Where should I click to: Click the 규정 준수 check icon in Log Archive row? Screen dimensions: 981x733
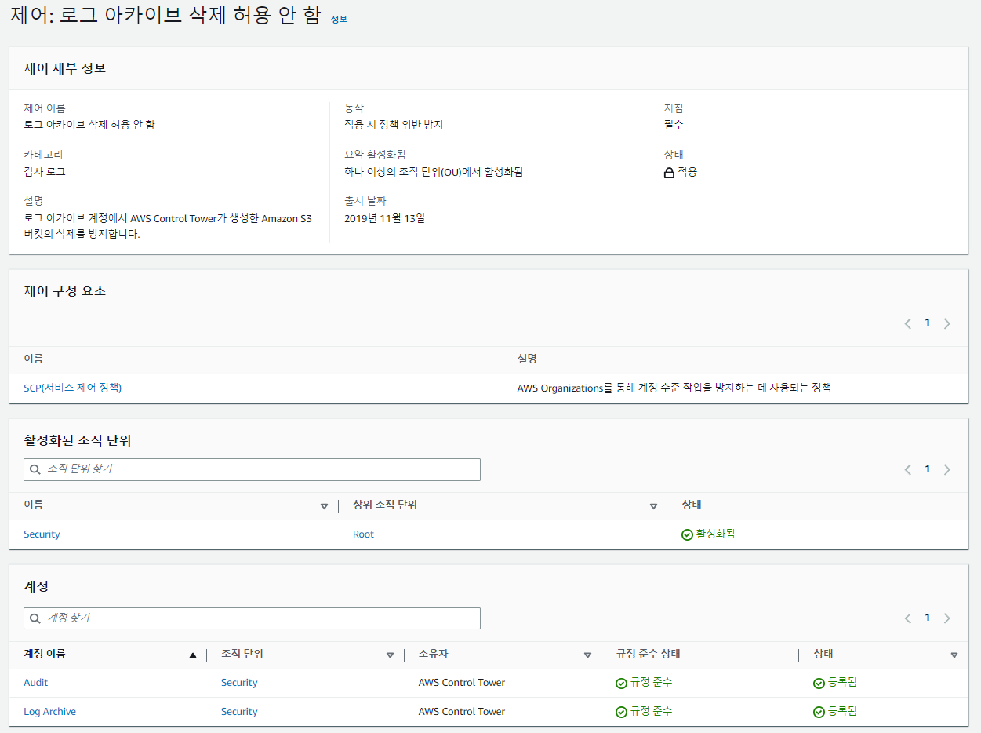(x=621, y=712)
